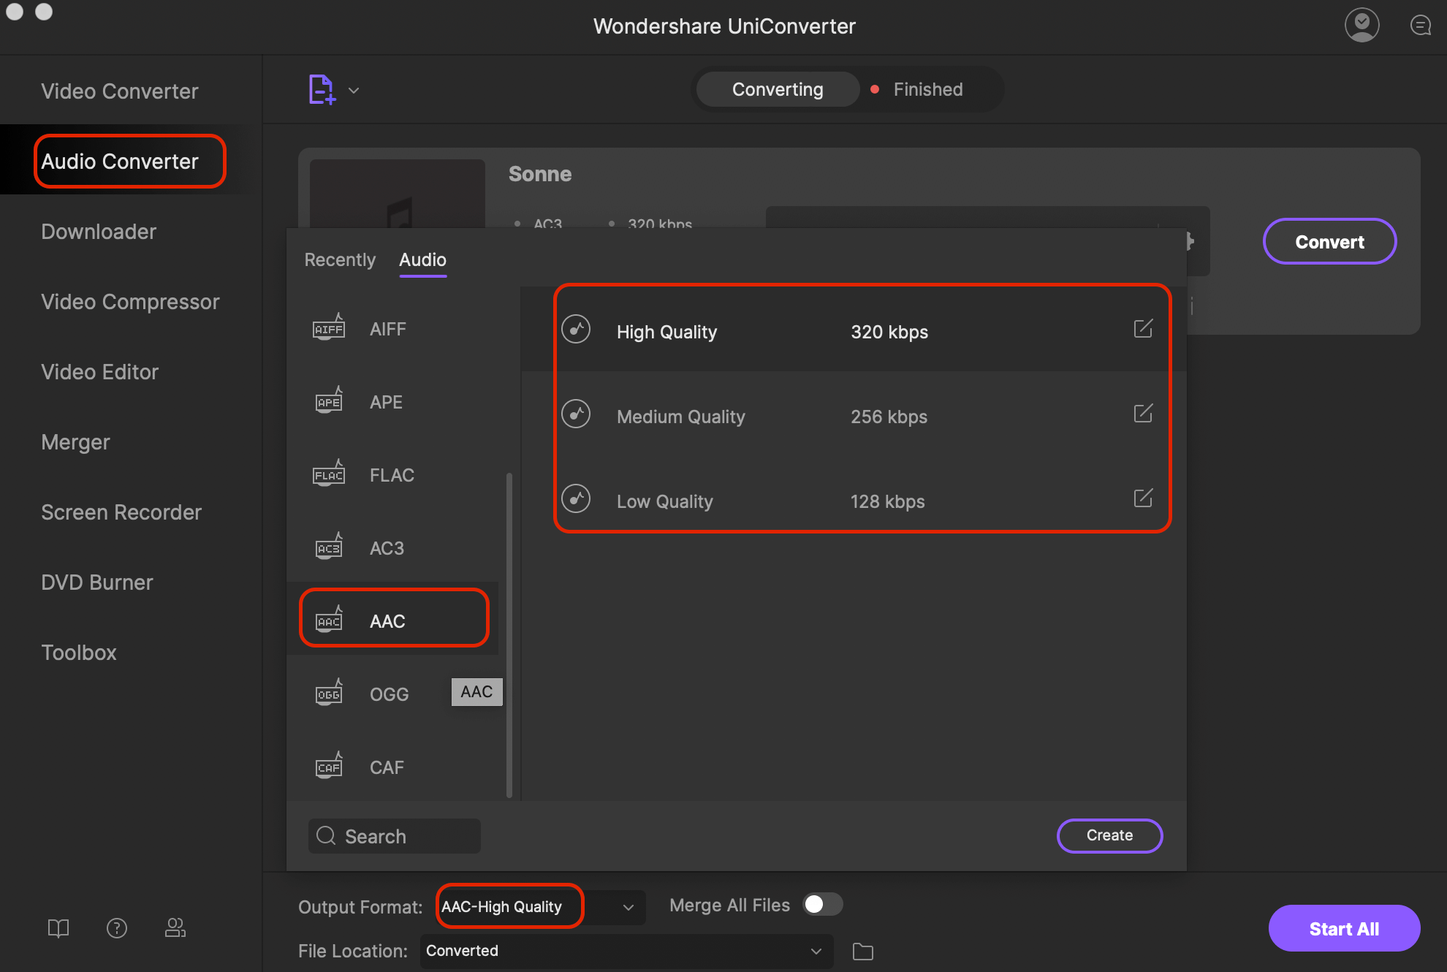Click the CAF format icon
Screen dimensions: 1447x972
[x=329, y=767]
